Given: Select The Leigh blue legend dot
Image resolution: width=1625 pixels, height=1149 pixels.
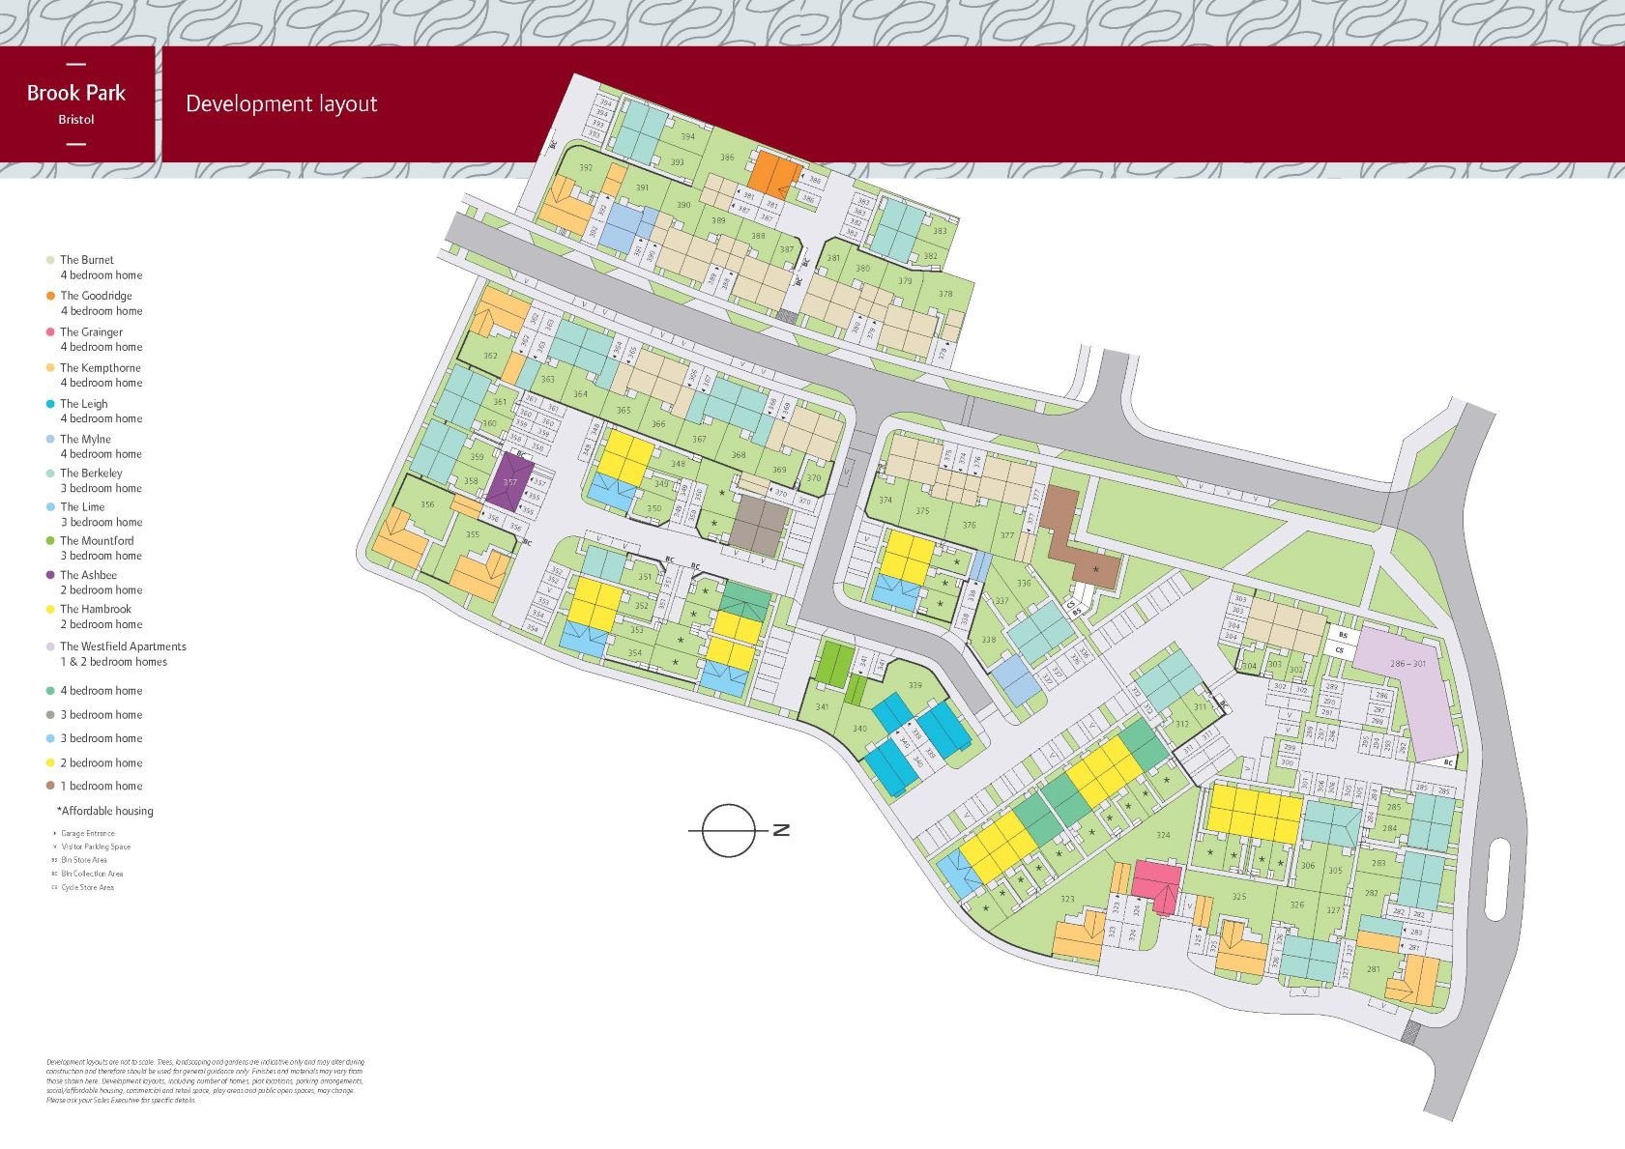Looking at the screenshot, I should click(x=50, y=404).
